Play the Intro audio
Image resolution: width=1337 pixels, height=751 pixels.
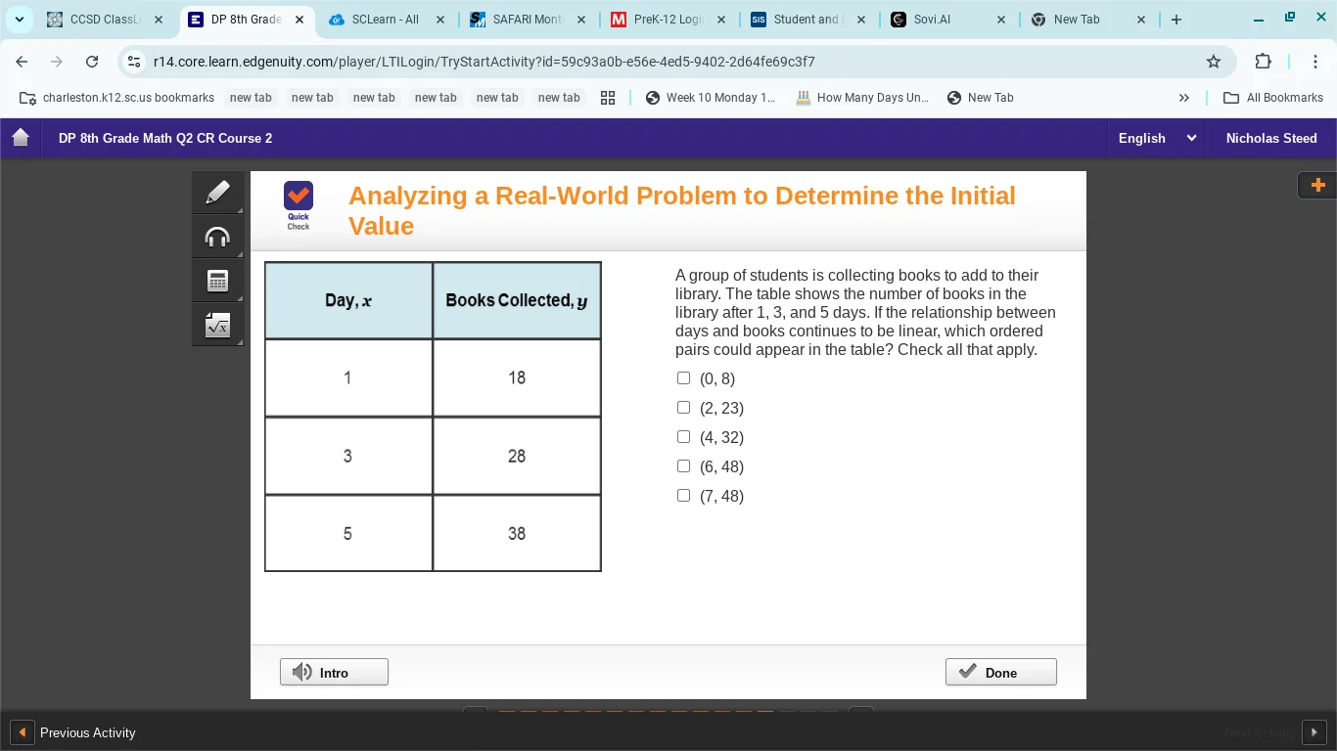334,672
